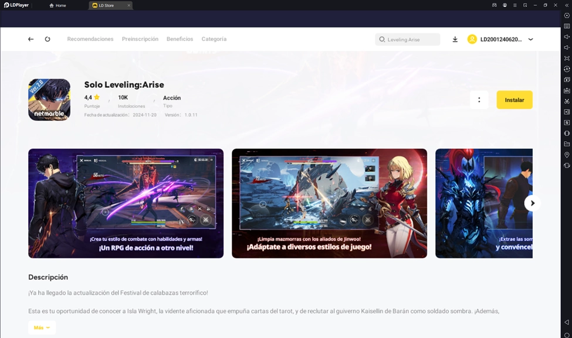Click the Descripción heading
The width and height of the screenshot is (572, 338).
48,277
